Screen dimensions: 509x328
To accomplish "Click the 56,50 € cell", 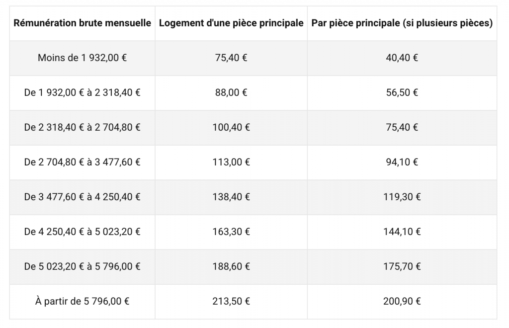I will [402, 92].
